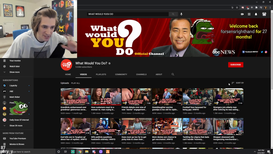273x154 pixels.
Task: Open the About tab
Action: [x=159, y=74]
